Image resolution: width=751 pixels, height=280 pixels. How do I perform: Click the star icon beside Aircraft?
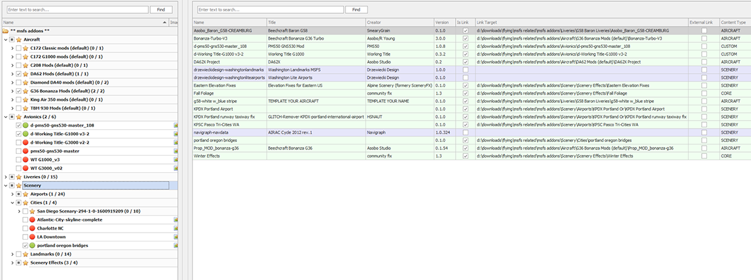point(19,39)
